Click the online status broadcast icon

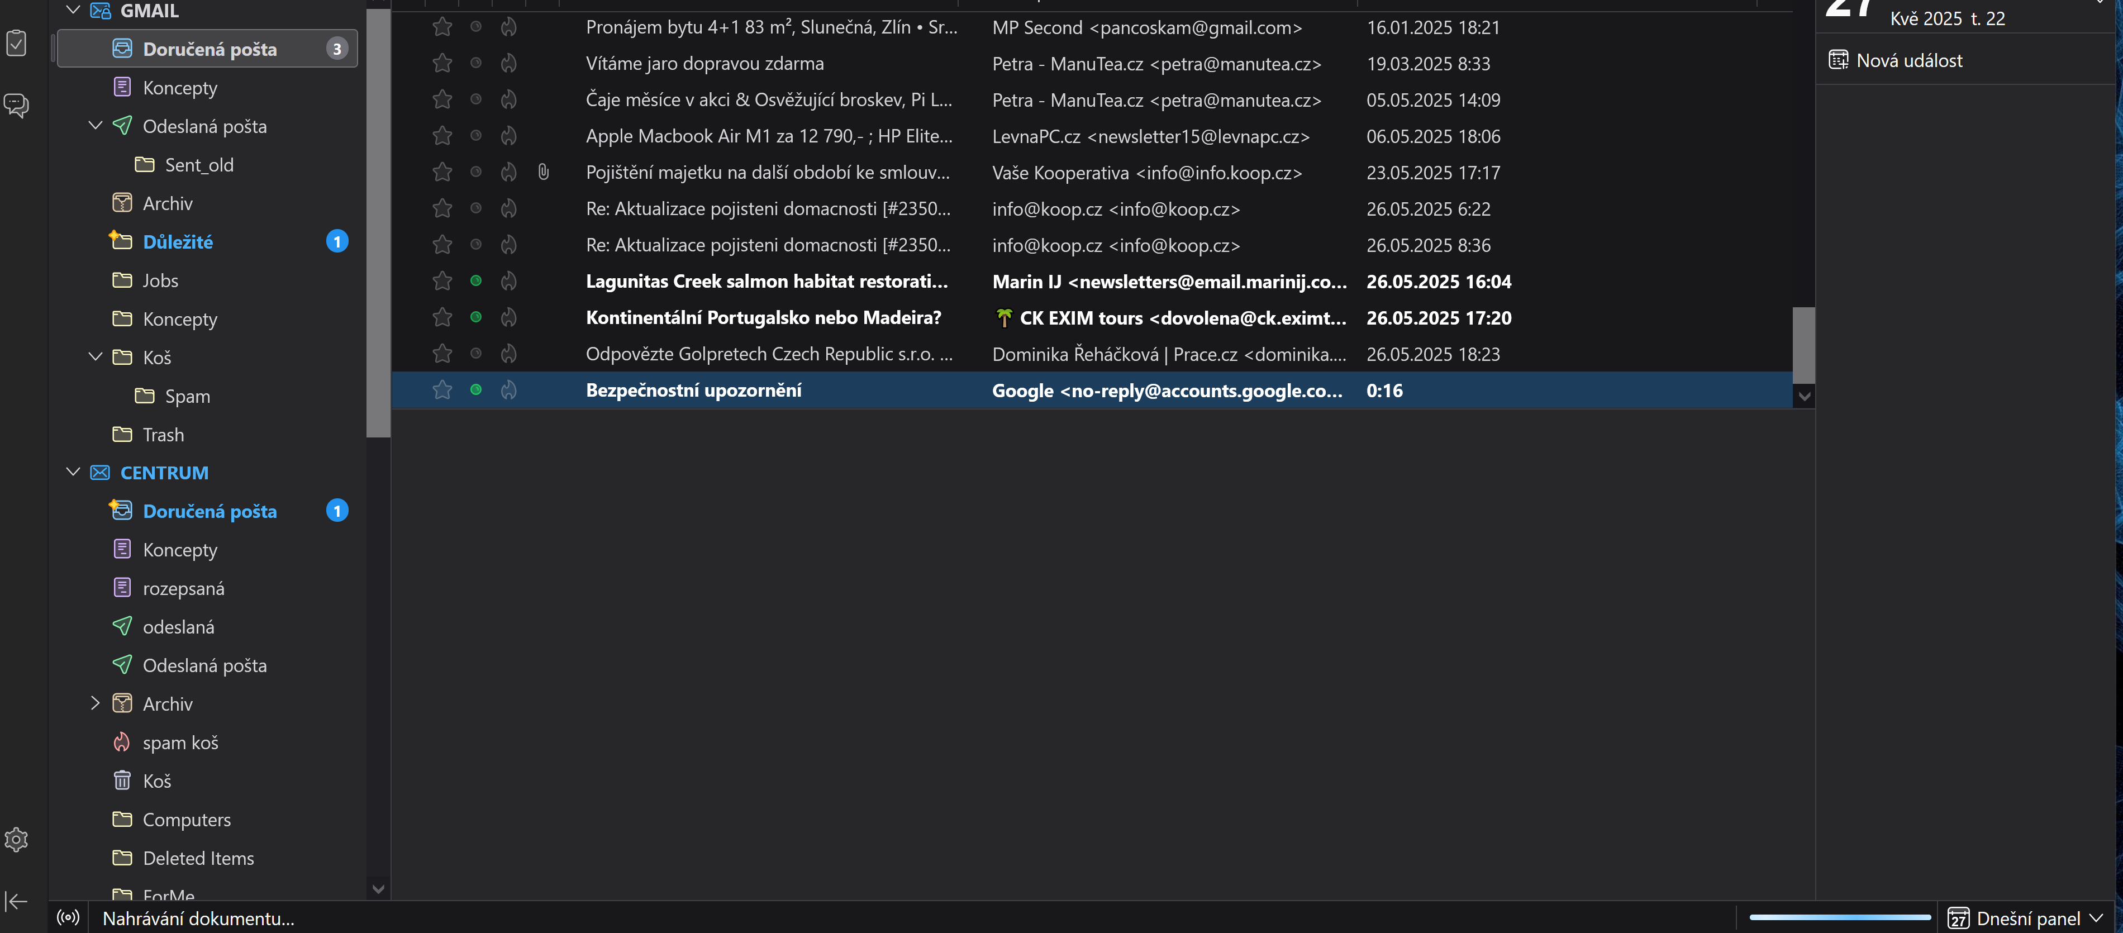(68, 917)
